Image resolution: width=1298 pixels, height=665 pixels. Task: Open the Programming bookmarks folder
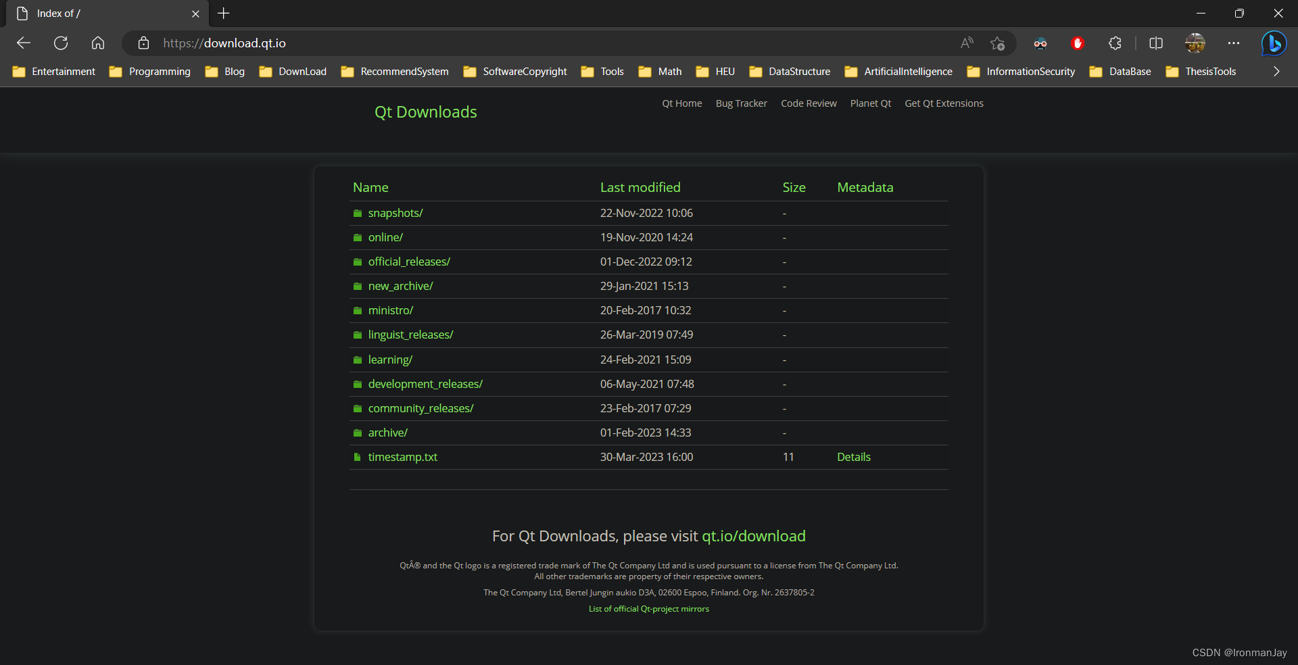click(150, 72)
